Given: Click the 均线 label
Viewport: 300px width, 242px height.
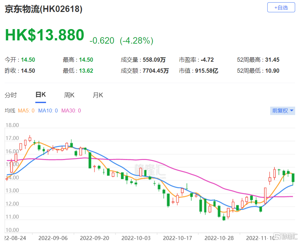Looking at the screenshot, I should (x=10, y=111).
